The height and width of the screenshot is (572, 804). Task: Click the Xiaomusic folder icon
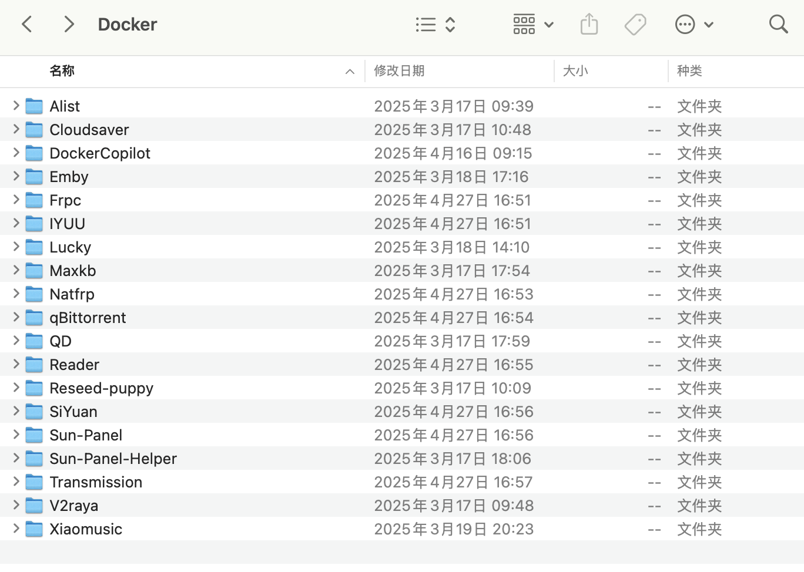click(35, 529)
